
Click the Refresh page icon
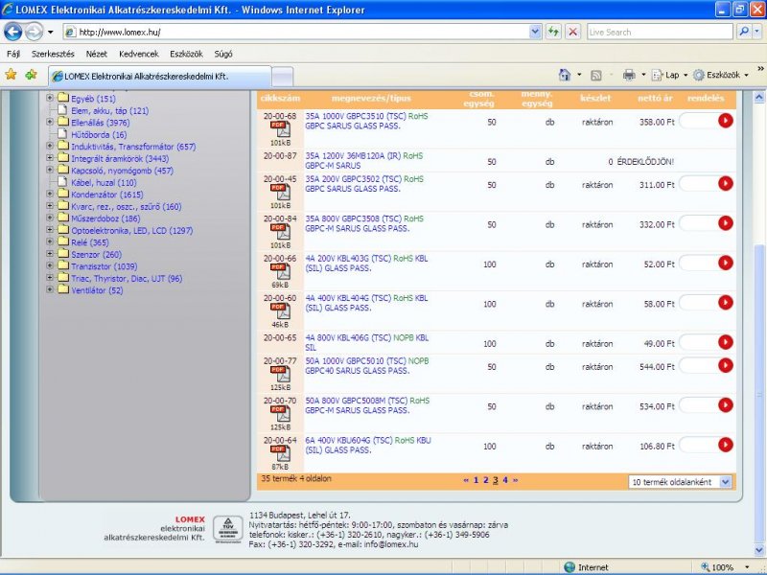pyautogui.click(x=553, y=33)
